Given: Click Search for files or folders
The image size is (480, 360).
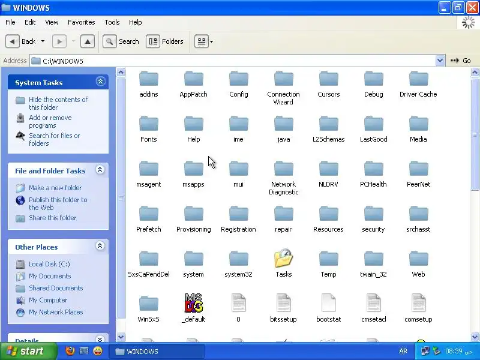Looking at the screenshot, I should click(x=54, y=139).
